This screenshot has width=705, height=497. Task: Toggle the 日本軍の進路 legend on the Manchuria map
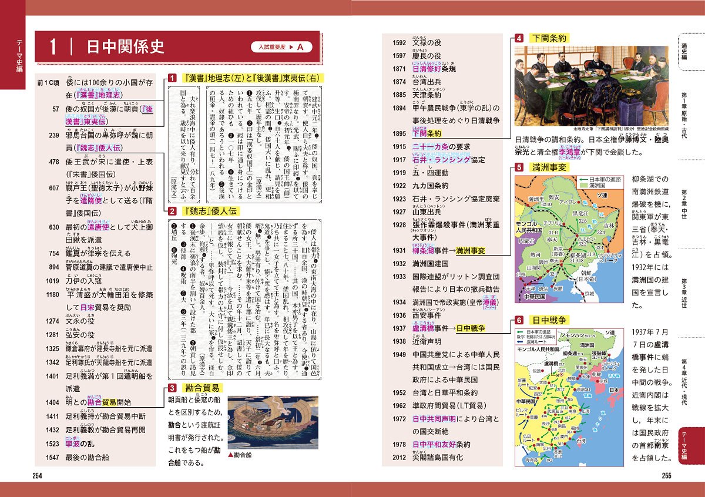coord(605,179)
